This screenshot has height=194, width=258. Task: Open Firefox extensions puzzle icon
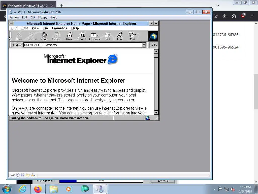coord(234,16)
